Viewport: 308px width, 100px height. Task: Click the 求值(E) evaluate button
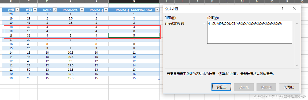tap(221, 87)
